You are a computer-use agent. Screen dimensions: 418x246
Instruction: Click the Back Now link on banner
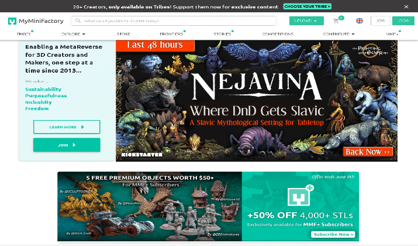[x=368, y=152]
